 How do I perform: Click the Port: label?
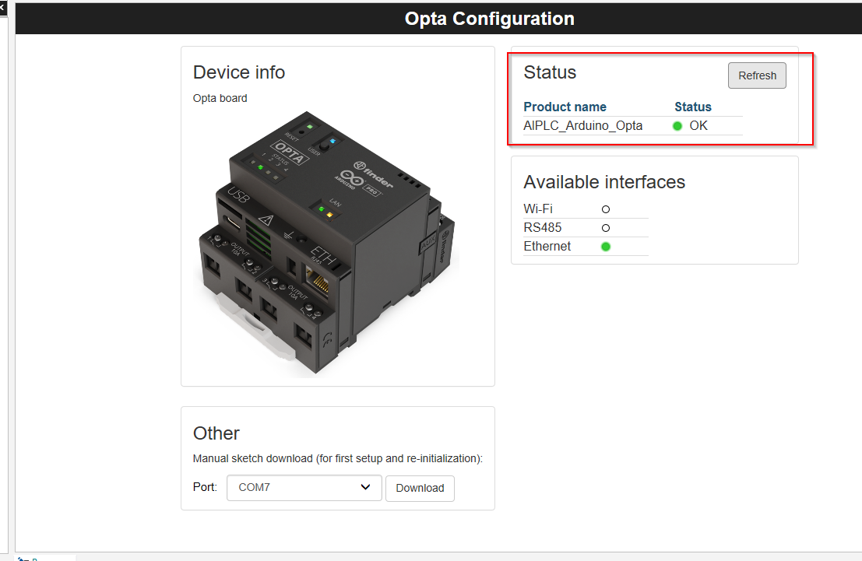(205, 487)
